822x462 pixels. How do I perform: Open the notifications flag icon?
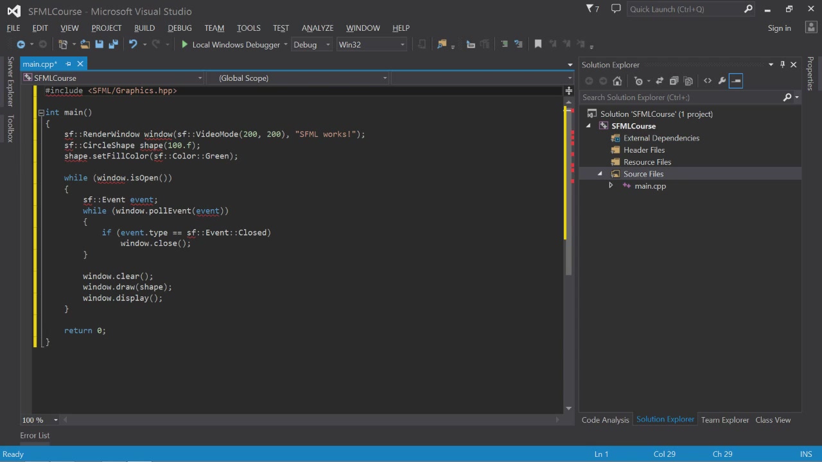tap(592, 9)
